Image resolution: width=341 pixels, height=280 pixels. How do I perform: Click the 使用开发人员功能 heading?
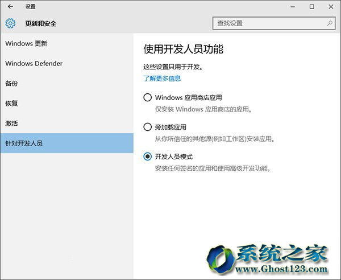[183, 49]
